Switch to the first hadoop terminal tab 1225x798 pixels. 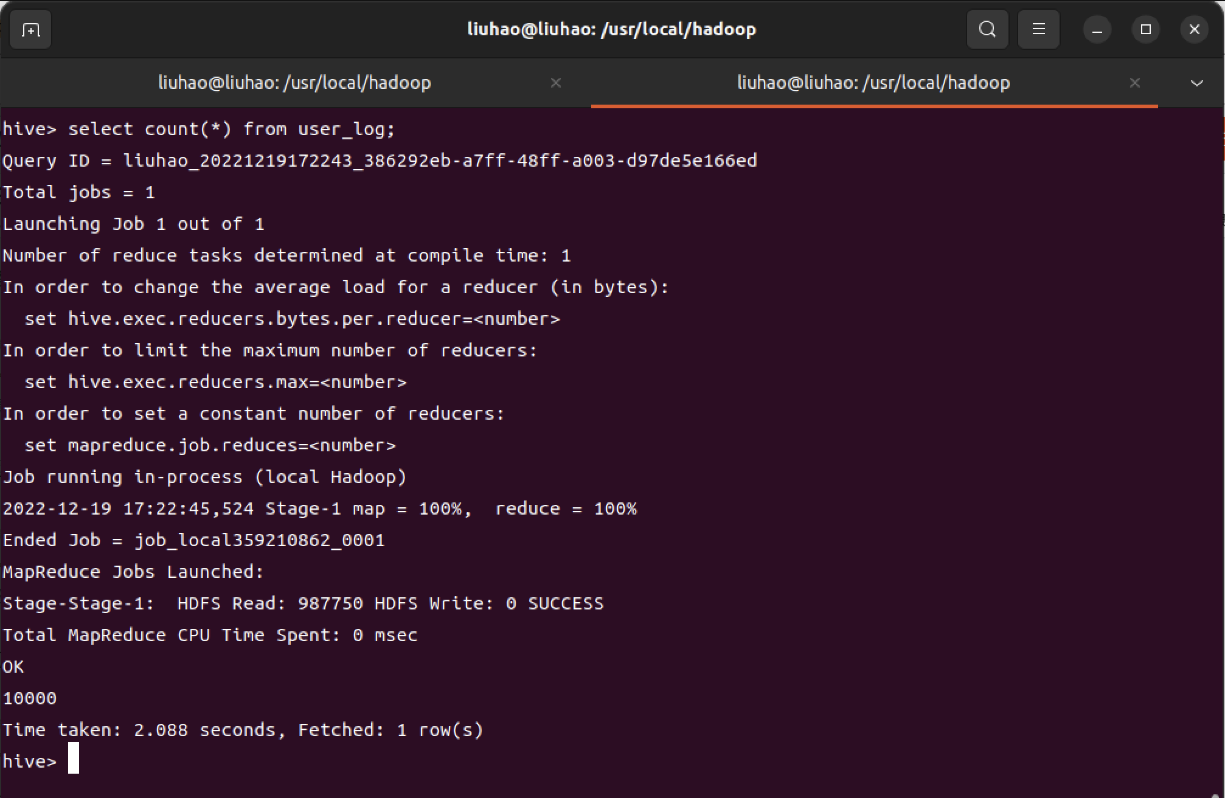(295, 83)
